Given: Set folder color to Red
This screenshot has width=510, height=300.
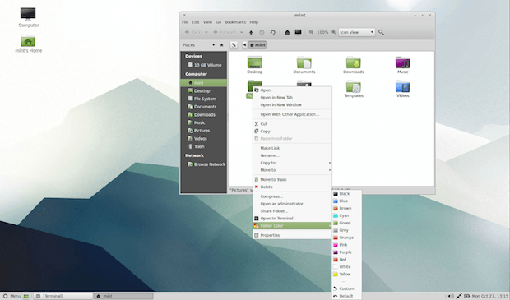Looking at the screenshot, I should (346, 260).
